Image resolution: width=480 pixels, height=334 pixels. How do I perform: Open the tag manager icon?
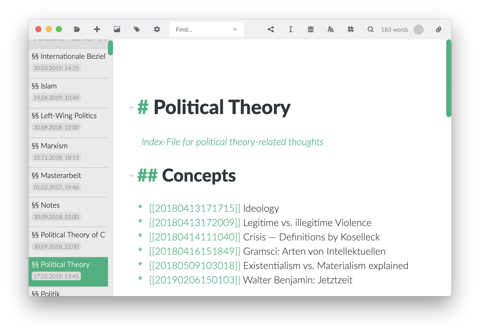click(137, 29)
